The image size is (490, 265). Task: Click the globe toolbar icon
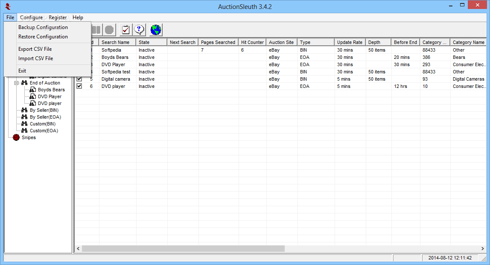coord(156,30)
